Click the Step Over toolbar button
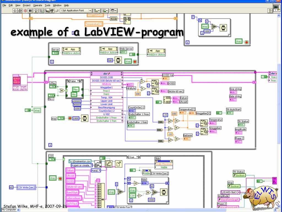Viewport: 282px width, 212px height. (x=52, y=11)
